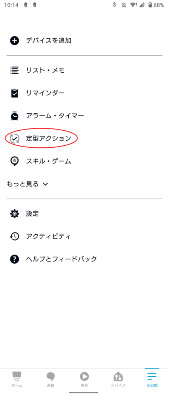
Task: Select the その他 tab
Action: coord(152,379)
